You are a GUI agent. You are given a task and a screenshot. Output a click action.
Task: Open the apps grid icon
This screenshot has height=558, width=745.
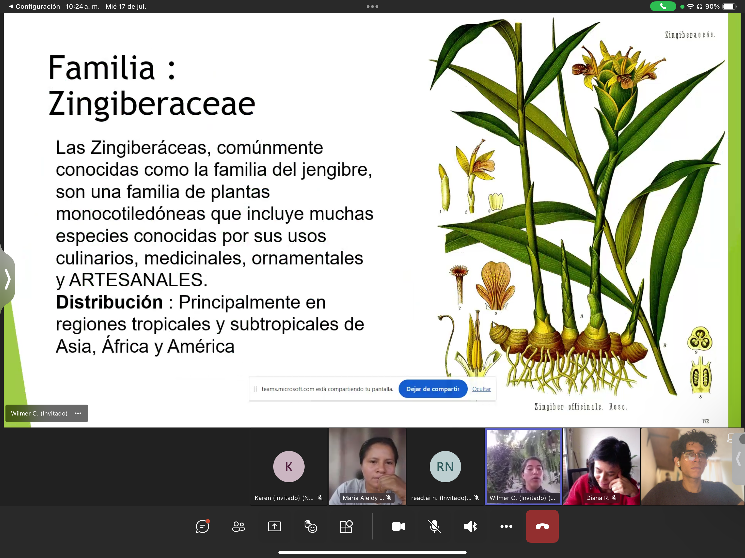click(346, 526)
